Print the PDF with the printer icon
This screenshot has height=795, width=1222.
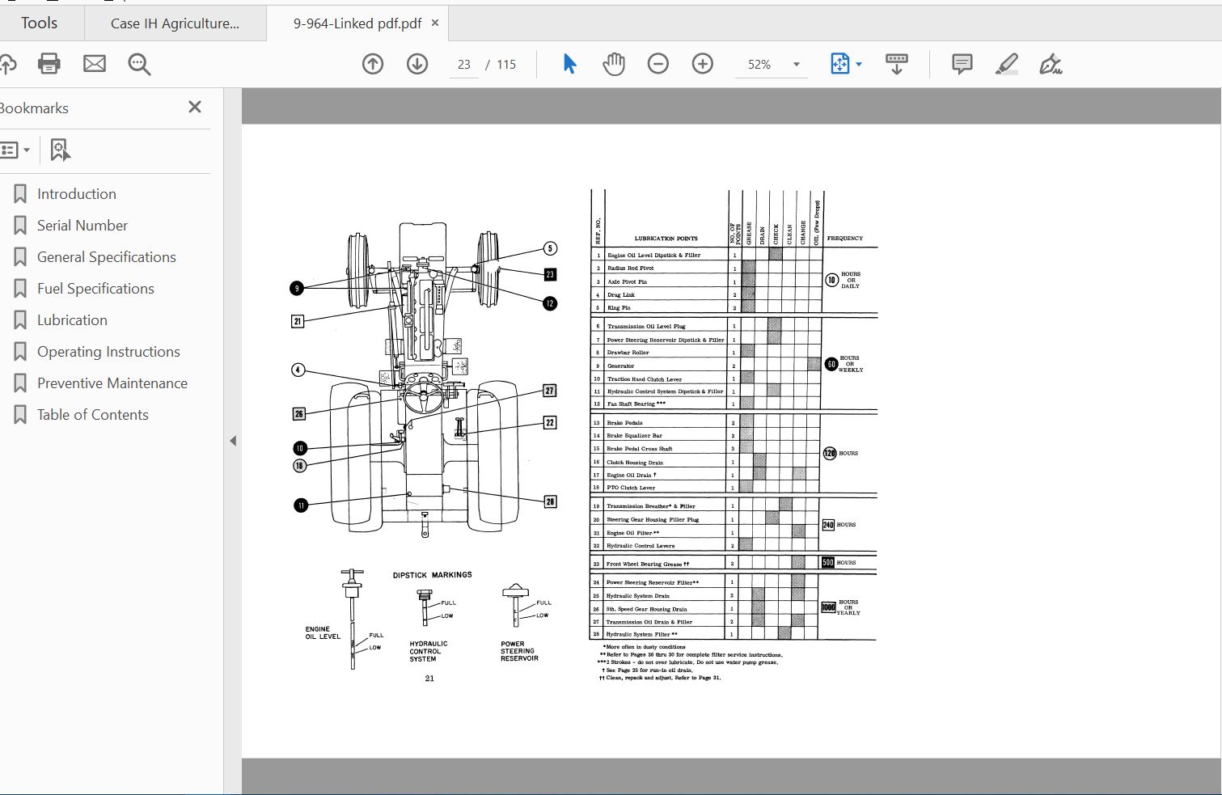[x=49, y=64]
